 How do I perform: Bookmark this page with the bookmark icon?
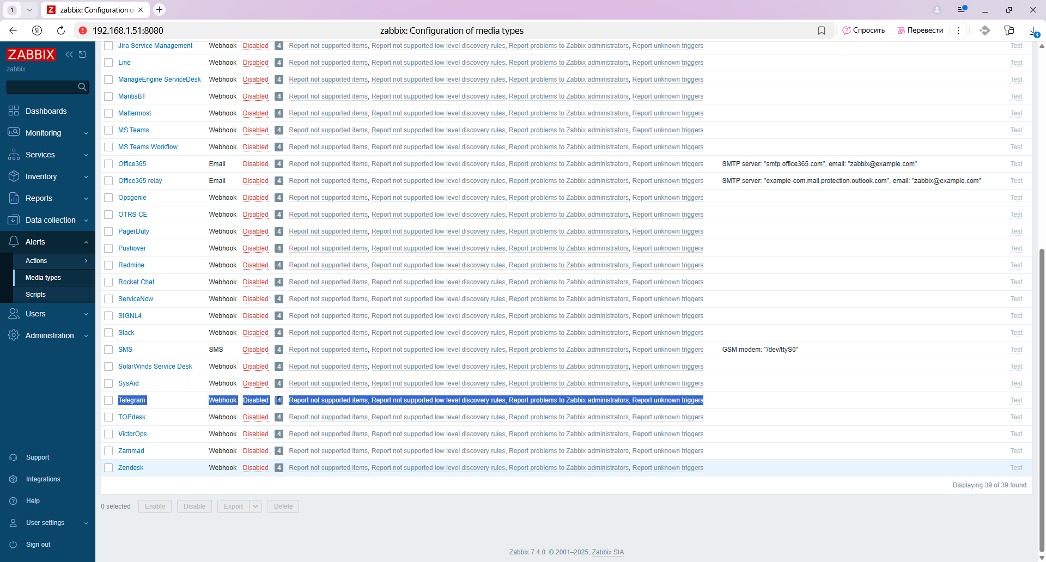click(822, 30)
